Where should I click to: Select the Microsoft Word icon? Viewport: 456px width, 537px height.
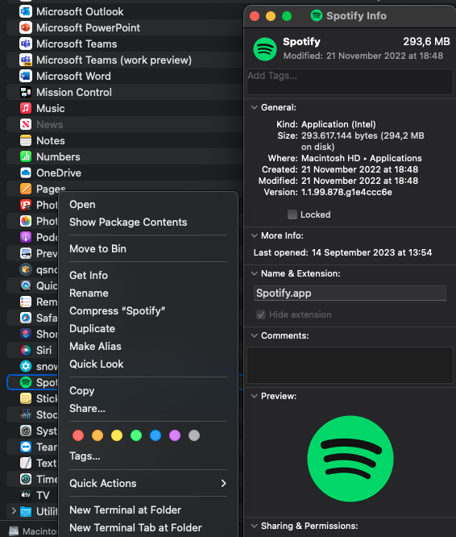coord(26,76)
